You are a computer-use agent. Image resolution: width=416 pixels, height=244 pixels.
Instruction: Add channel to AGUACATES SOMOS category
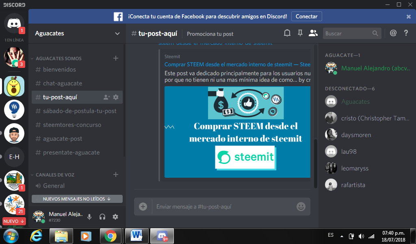(116, 58)
